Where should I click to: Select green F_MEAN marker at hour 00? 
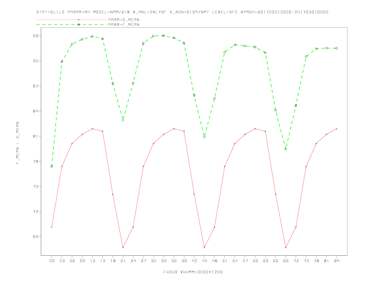(52, 167)
